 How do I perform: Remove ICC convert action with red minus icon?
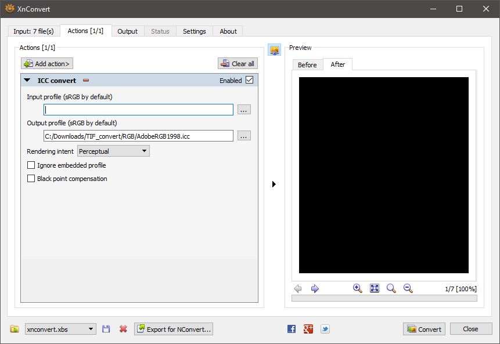click(86, 81)
